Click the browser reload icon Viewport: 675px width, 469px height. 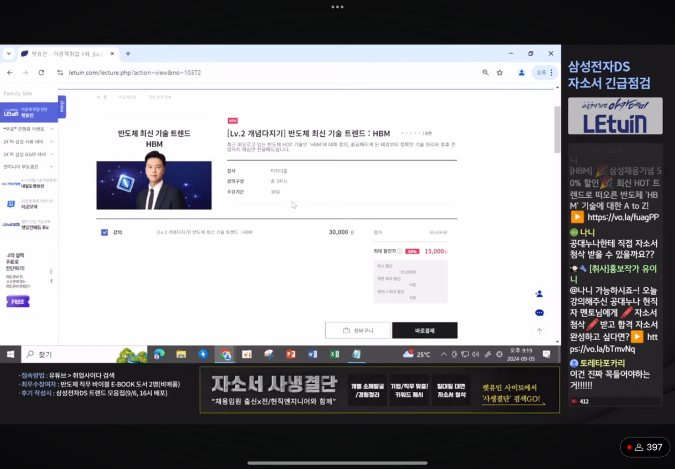coord(41,73)
